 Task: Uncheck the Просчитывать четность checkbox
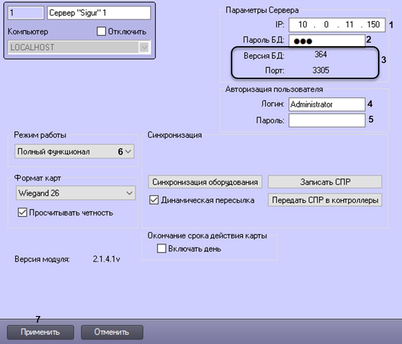pyautogui.click(x=23, y=213)
